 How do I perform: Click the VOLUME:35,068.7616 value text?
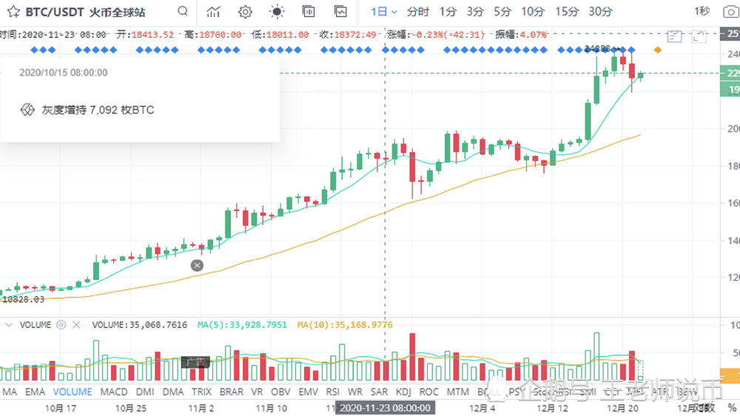[140, 324]
